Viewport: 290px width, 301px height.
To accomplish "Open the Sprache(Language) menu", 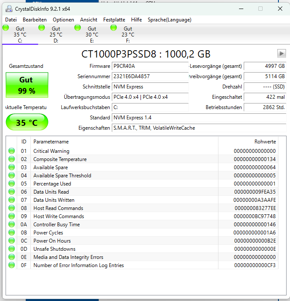I will pos(170,20).
